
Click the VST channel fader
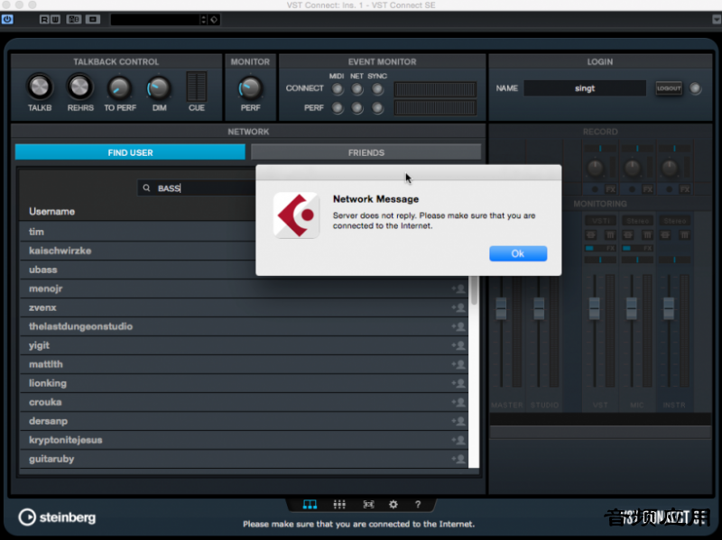[595, 308]
